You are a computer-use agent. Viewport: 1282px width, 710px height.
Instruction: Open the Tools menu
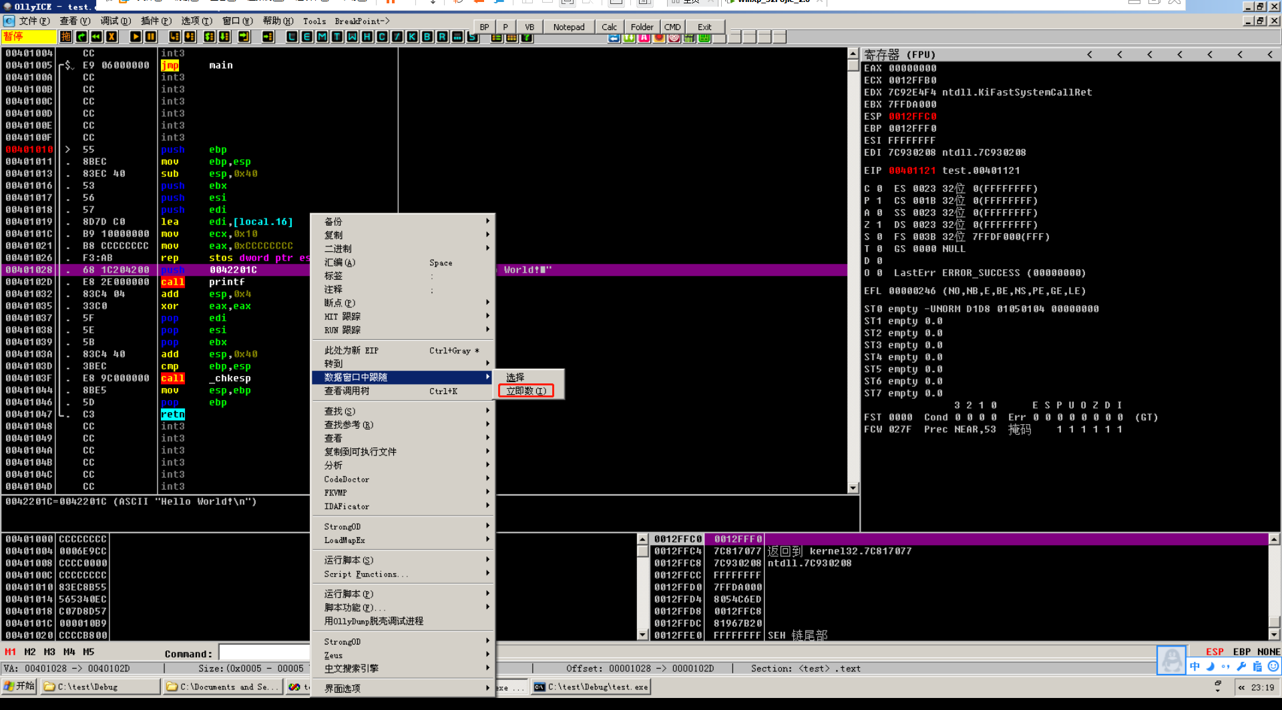click(314, 21)
